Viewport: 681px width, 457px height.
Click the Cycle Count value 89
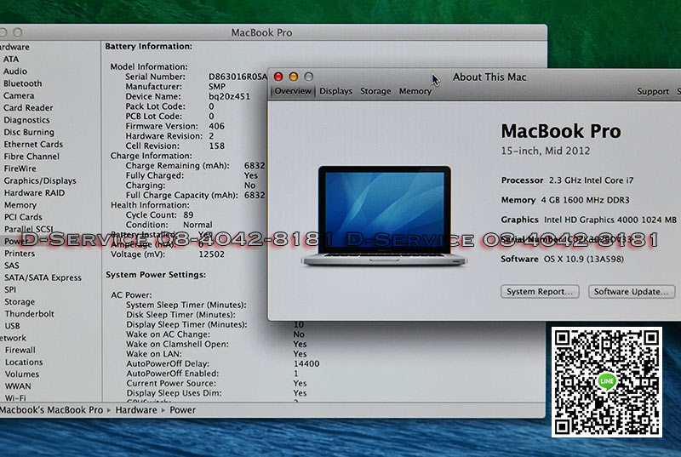pos(188,214)
